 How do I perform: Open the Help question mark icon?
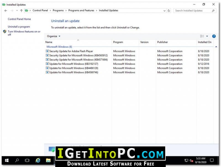click(x=214, y=36)
